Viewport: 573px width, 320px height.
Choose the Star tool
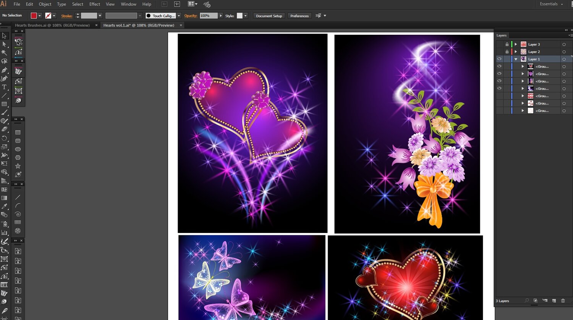pos(18,166)
